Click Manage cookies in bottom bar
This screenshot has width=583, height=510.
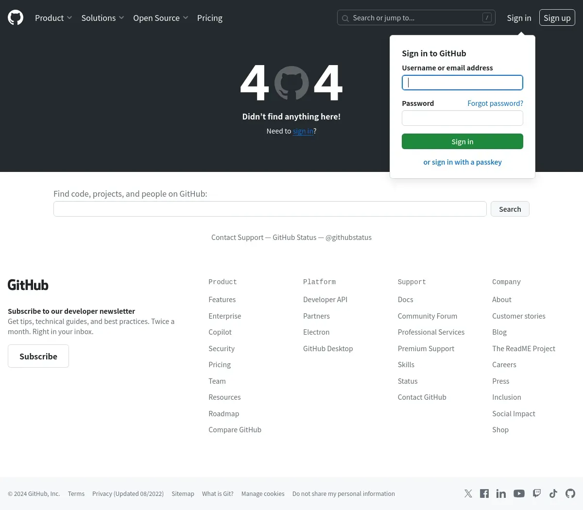pyautogui.click(x=263, y=494)
